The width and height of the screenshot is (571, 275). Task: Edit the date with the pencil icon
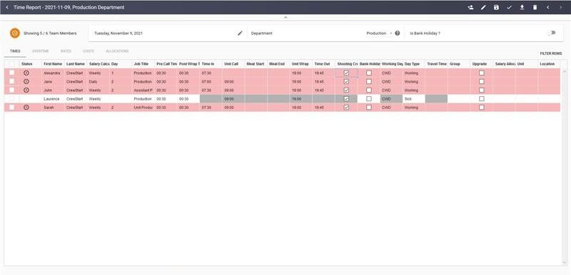pyautogui.click(x=240, y=33)
